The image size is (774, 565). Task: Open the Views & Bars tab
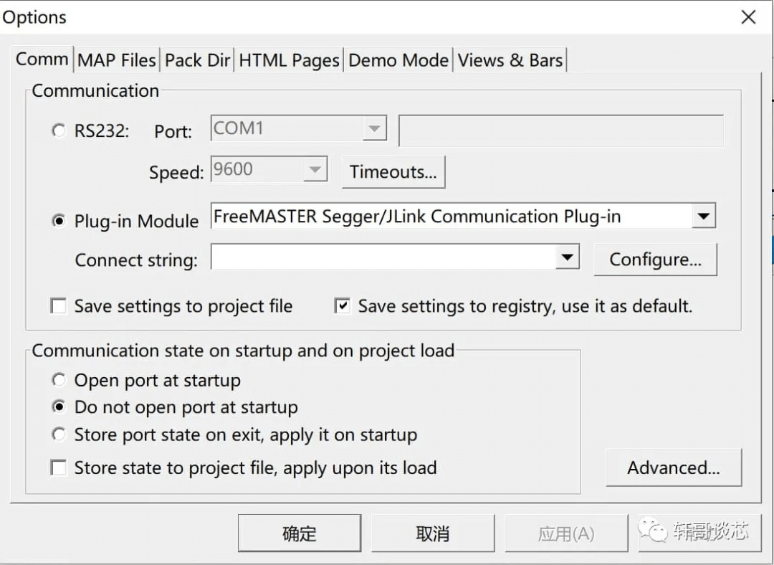point(510,60)
